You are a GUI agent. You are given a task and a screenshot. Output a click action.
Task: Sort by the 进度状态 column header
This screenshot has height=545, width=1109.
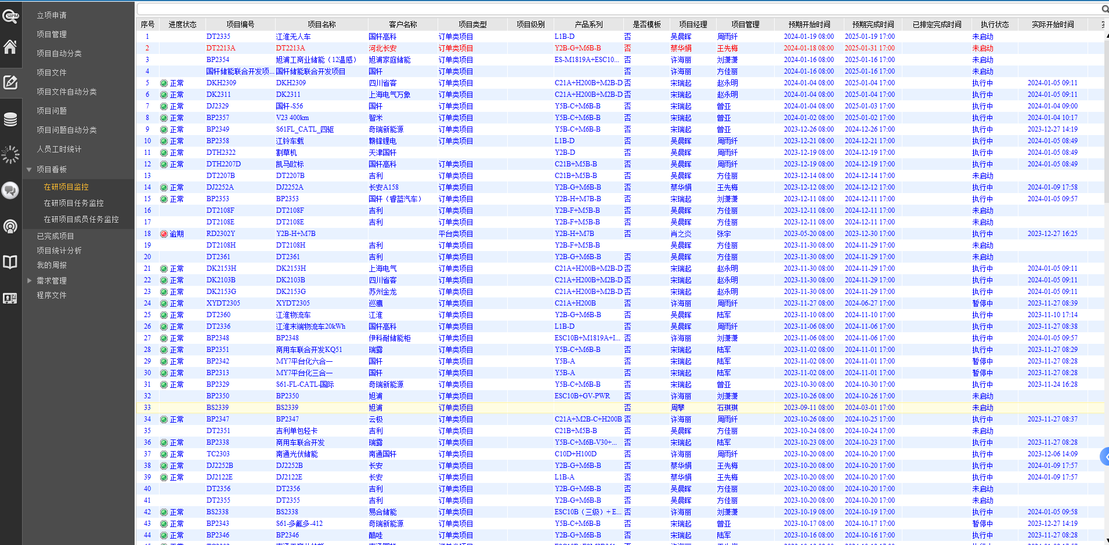click(x=182, y=24)
